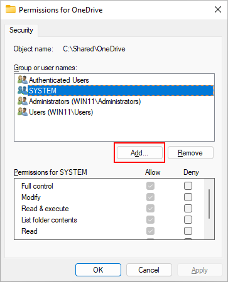The image size is (228, 282).
Task: Check Deny for Read & execute
Action: click(x=188, y=208)
